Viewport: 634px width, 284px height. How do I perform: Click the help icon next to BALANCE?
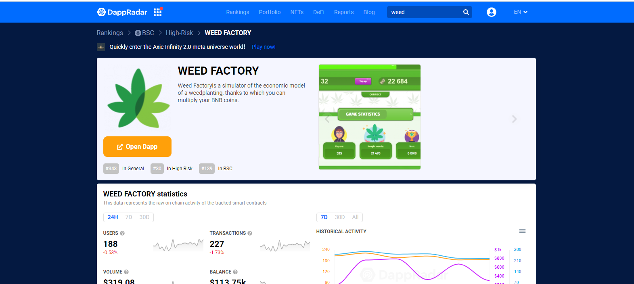(x=235, y=272)
